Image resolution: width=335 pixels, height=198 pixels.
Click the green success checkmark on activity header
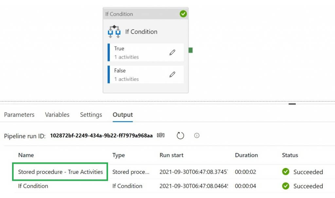coord(183,14)
